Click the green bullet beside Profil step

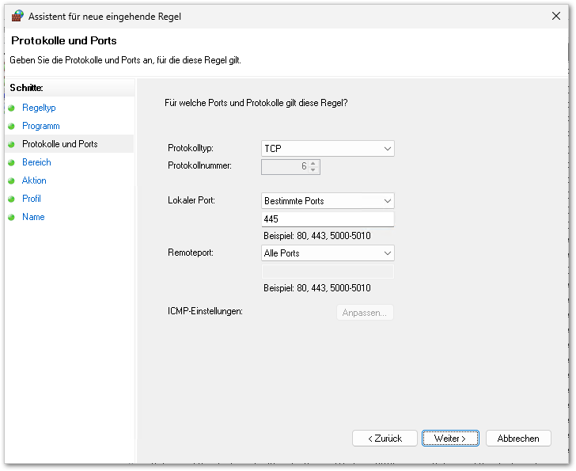11,199
